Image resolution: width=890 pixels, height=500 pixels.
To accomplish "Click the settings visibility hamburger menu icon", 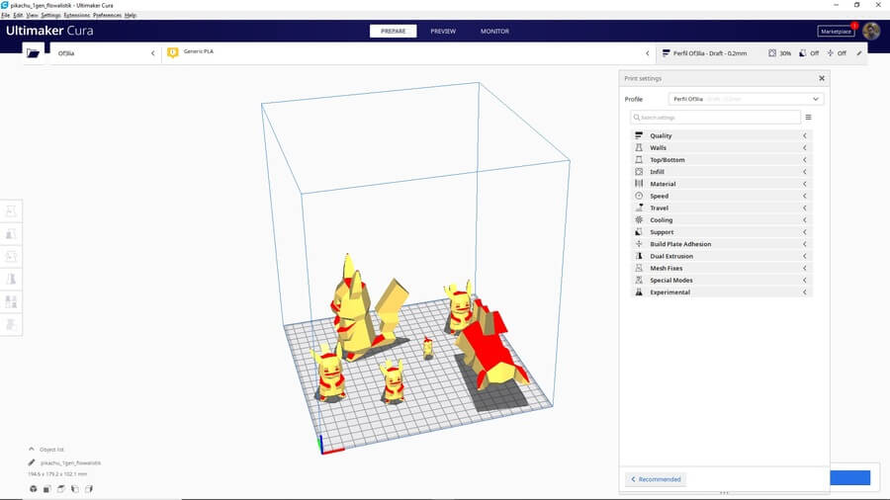I will tap(808, 118).
